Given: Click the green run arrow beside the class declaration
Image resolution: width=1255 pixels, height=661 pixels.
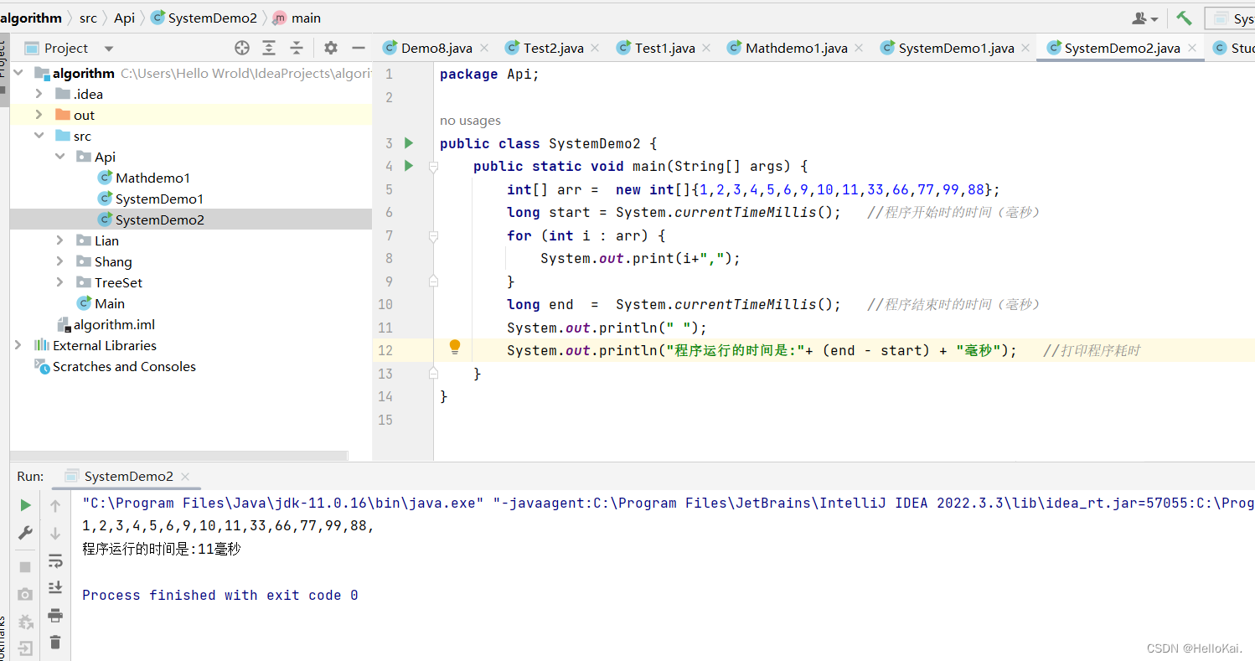Looking at the screenshot, I should coord(409,143).
